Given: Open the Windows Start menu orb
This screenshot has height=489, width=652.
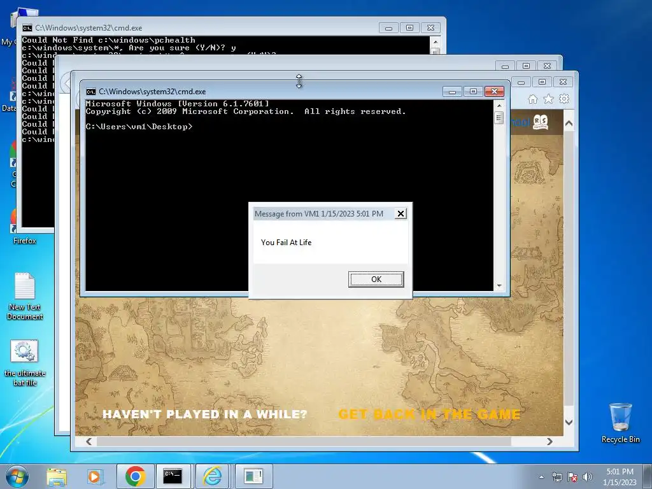Looking at the screenshot, I should 17,476.
